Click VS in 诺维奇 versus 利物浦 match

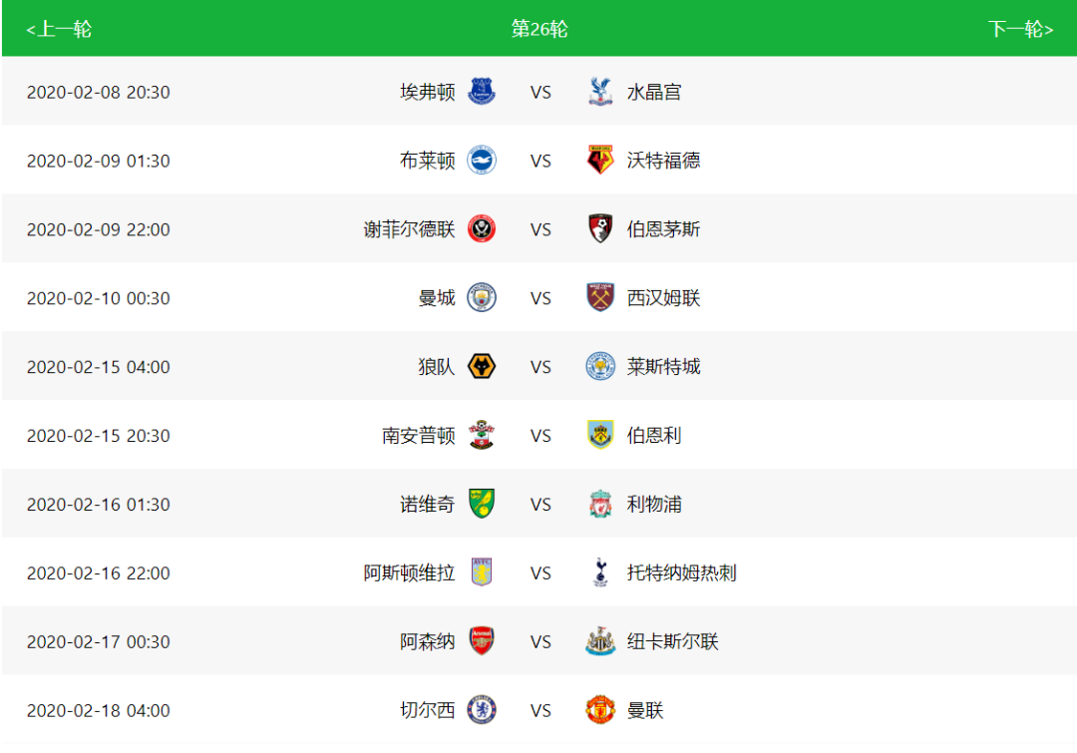pyautogui.click(x=540, y=505)
